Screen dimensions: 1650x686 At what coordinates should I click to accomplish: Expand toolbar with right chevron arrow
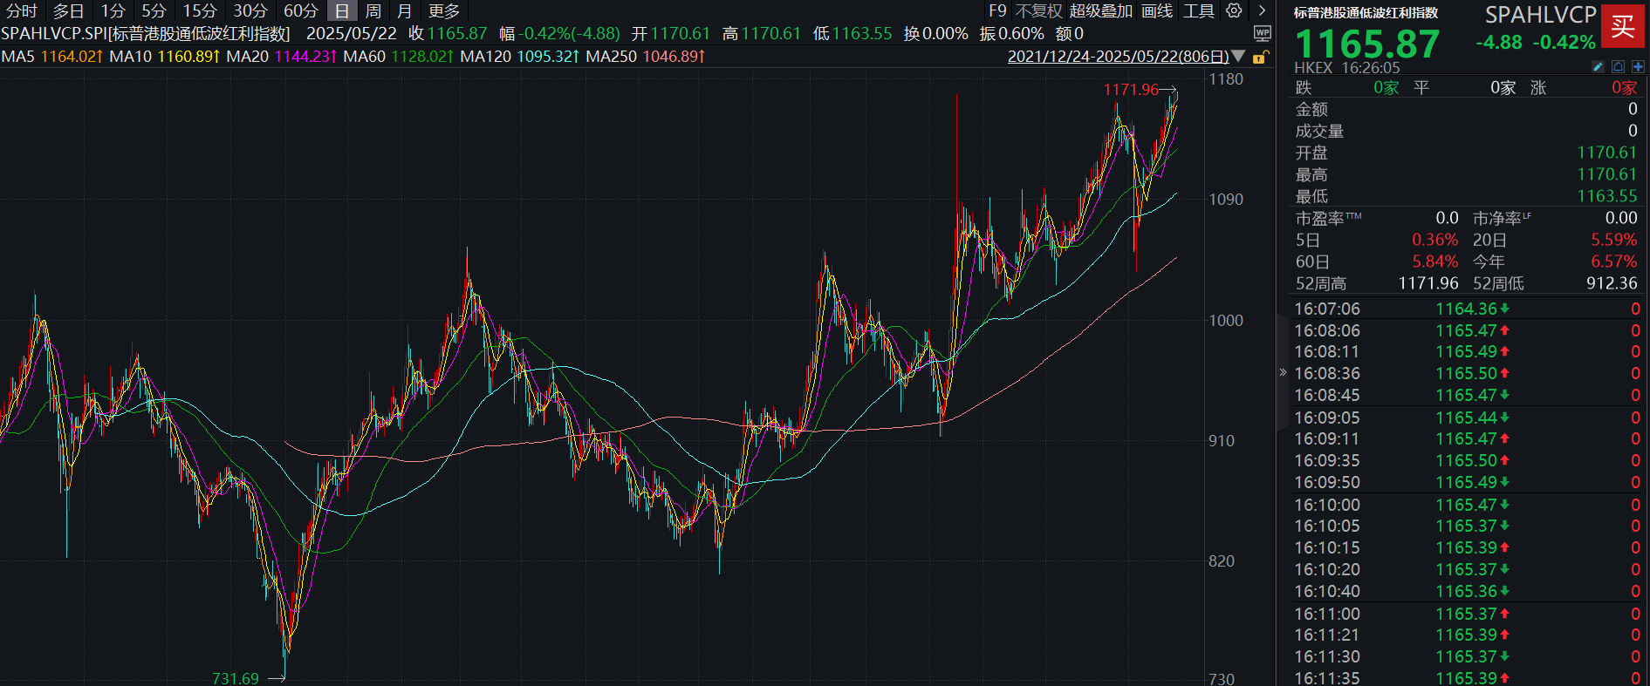point(1262,10)
